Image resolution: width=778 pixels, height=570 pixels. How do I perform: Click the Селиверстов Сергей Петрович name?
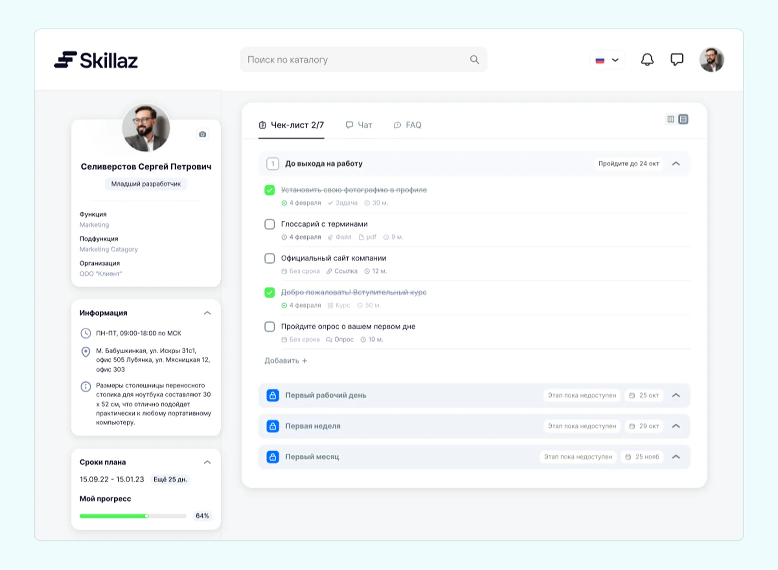pos(146,166)
